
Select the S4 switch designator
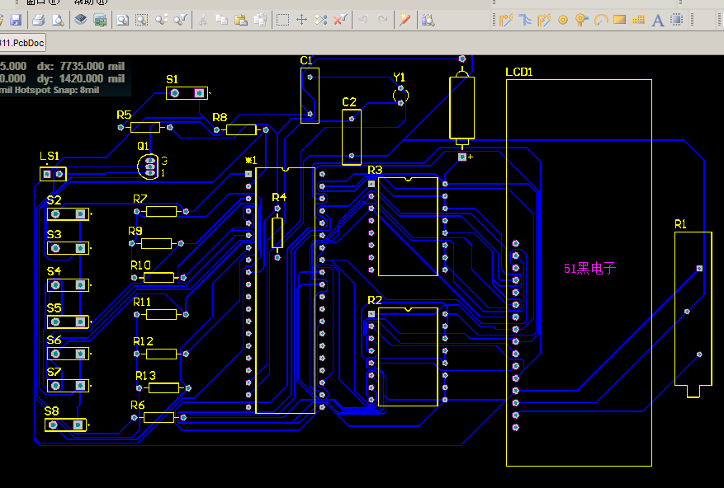(54, 271)
